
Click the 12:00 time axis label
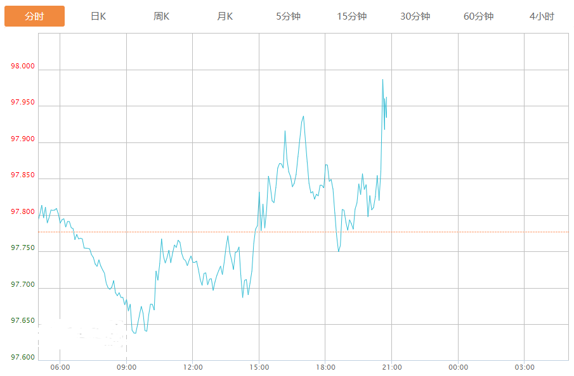pyautogui.click(x=193, y=367)
